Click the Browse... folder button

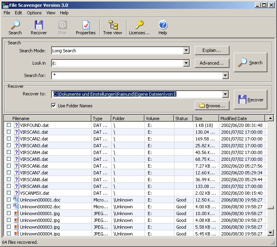click(x=212, y=106)
